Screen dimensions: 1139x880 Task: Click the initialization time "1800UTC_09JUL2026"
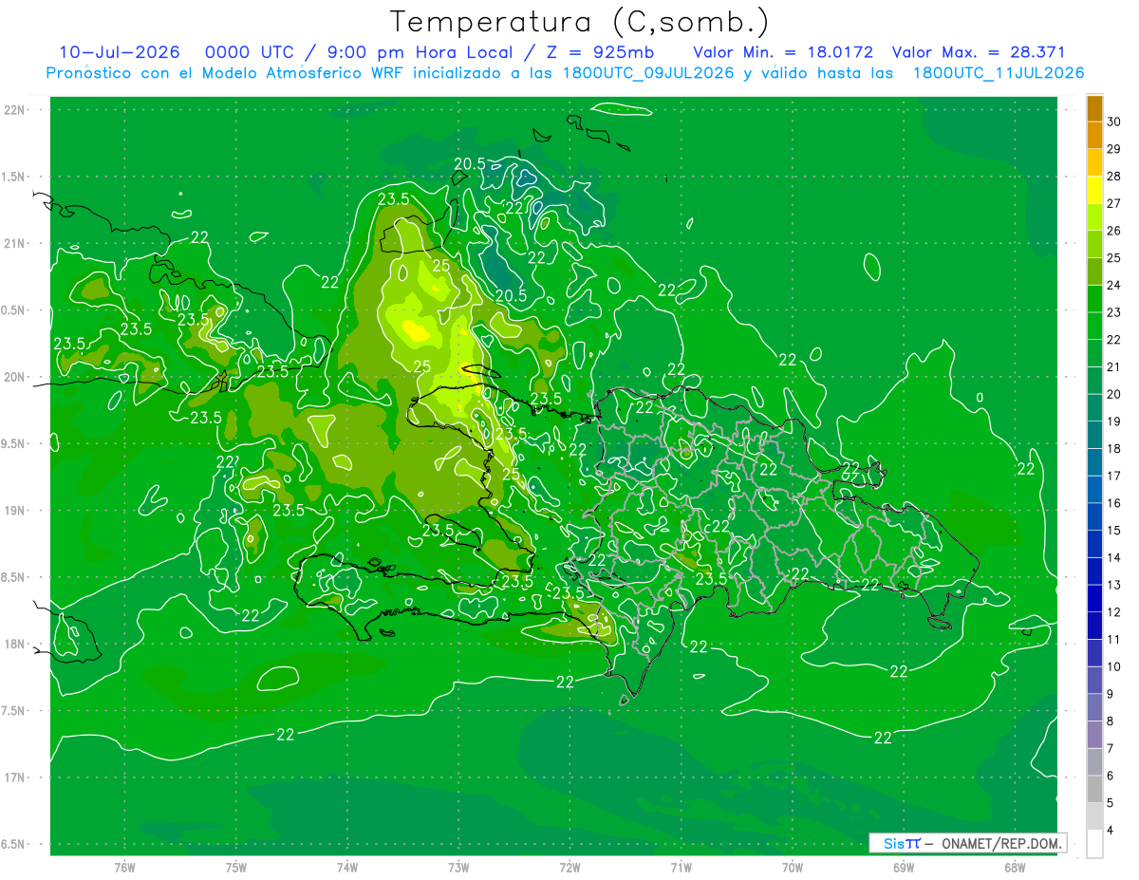648,73
